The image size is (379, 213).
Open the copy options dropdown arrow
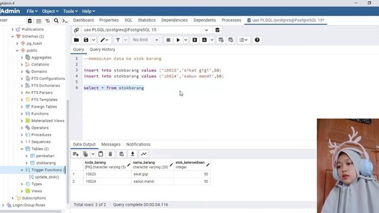[x=93, y=154]
